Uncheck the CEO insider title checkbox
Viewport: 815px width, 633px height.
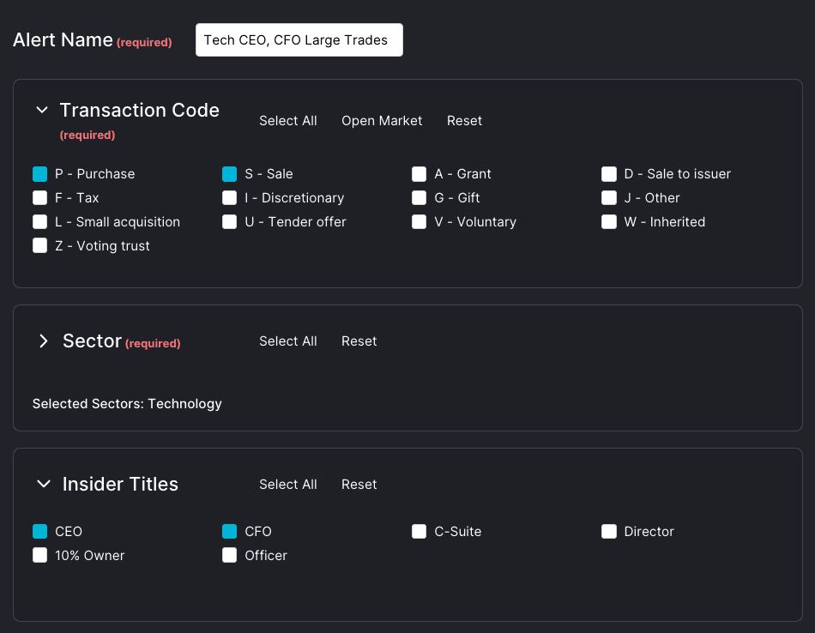point(40,532)
